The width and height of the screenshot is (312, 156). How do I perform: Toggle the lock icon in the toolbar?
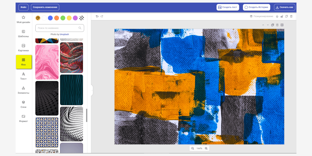282,16
